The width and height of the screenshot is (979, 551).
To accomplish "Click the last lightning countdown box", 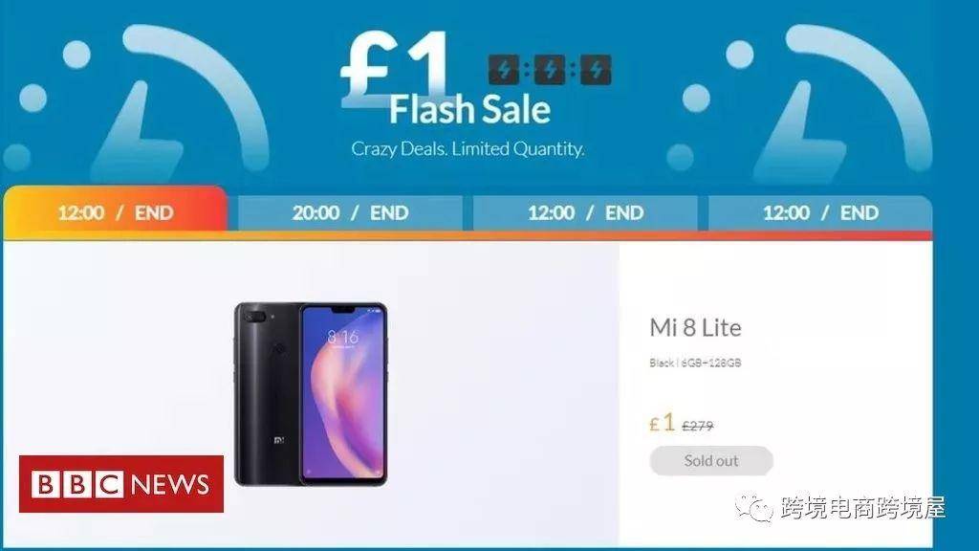I will (x=596, y=69).
